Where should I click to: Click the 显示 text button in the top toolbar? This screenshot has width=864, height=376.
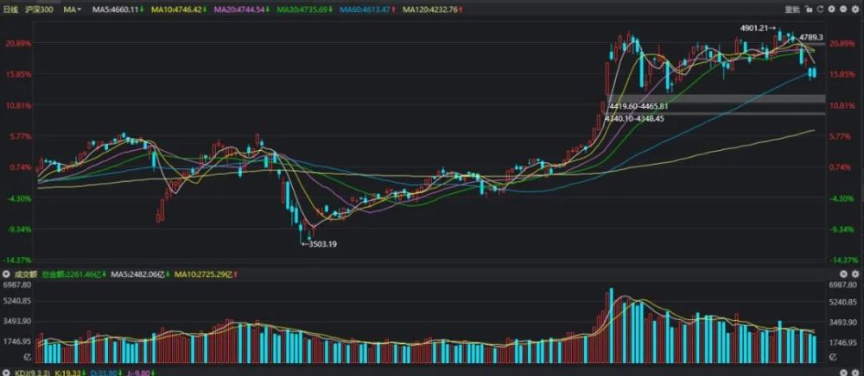[792, 9]
